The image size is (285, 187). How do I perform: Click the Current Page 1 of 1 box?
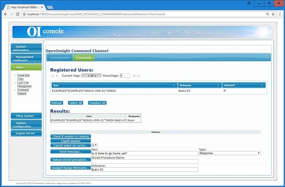[92, 76]
